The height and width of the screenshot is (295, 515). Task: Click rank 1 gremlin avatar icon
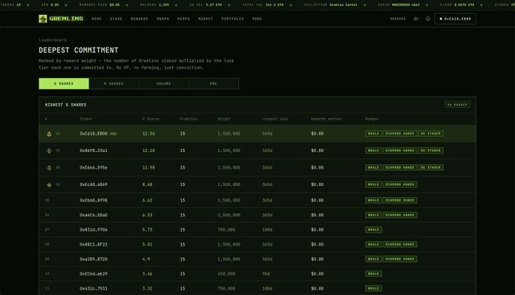coord(49,134)
